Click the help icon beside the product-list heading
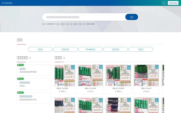The height and width of the screenshot is (113, 181). pyautogui.click(x=64, y=58)
